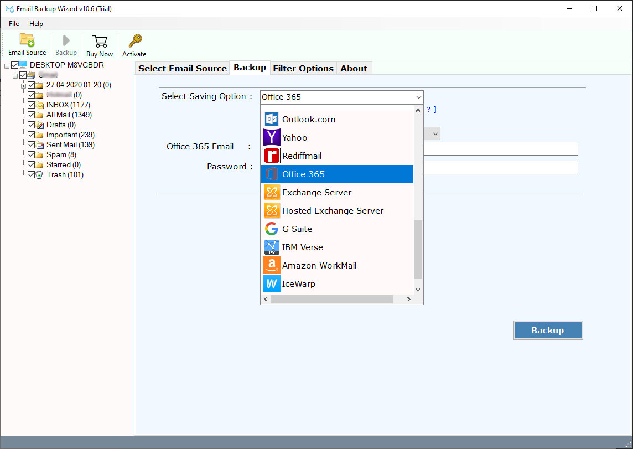Select the 27-04-2020 01-20 (0) folder row

pos(79,85)
